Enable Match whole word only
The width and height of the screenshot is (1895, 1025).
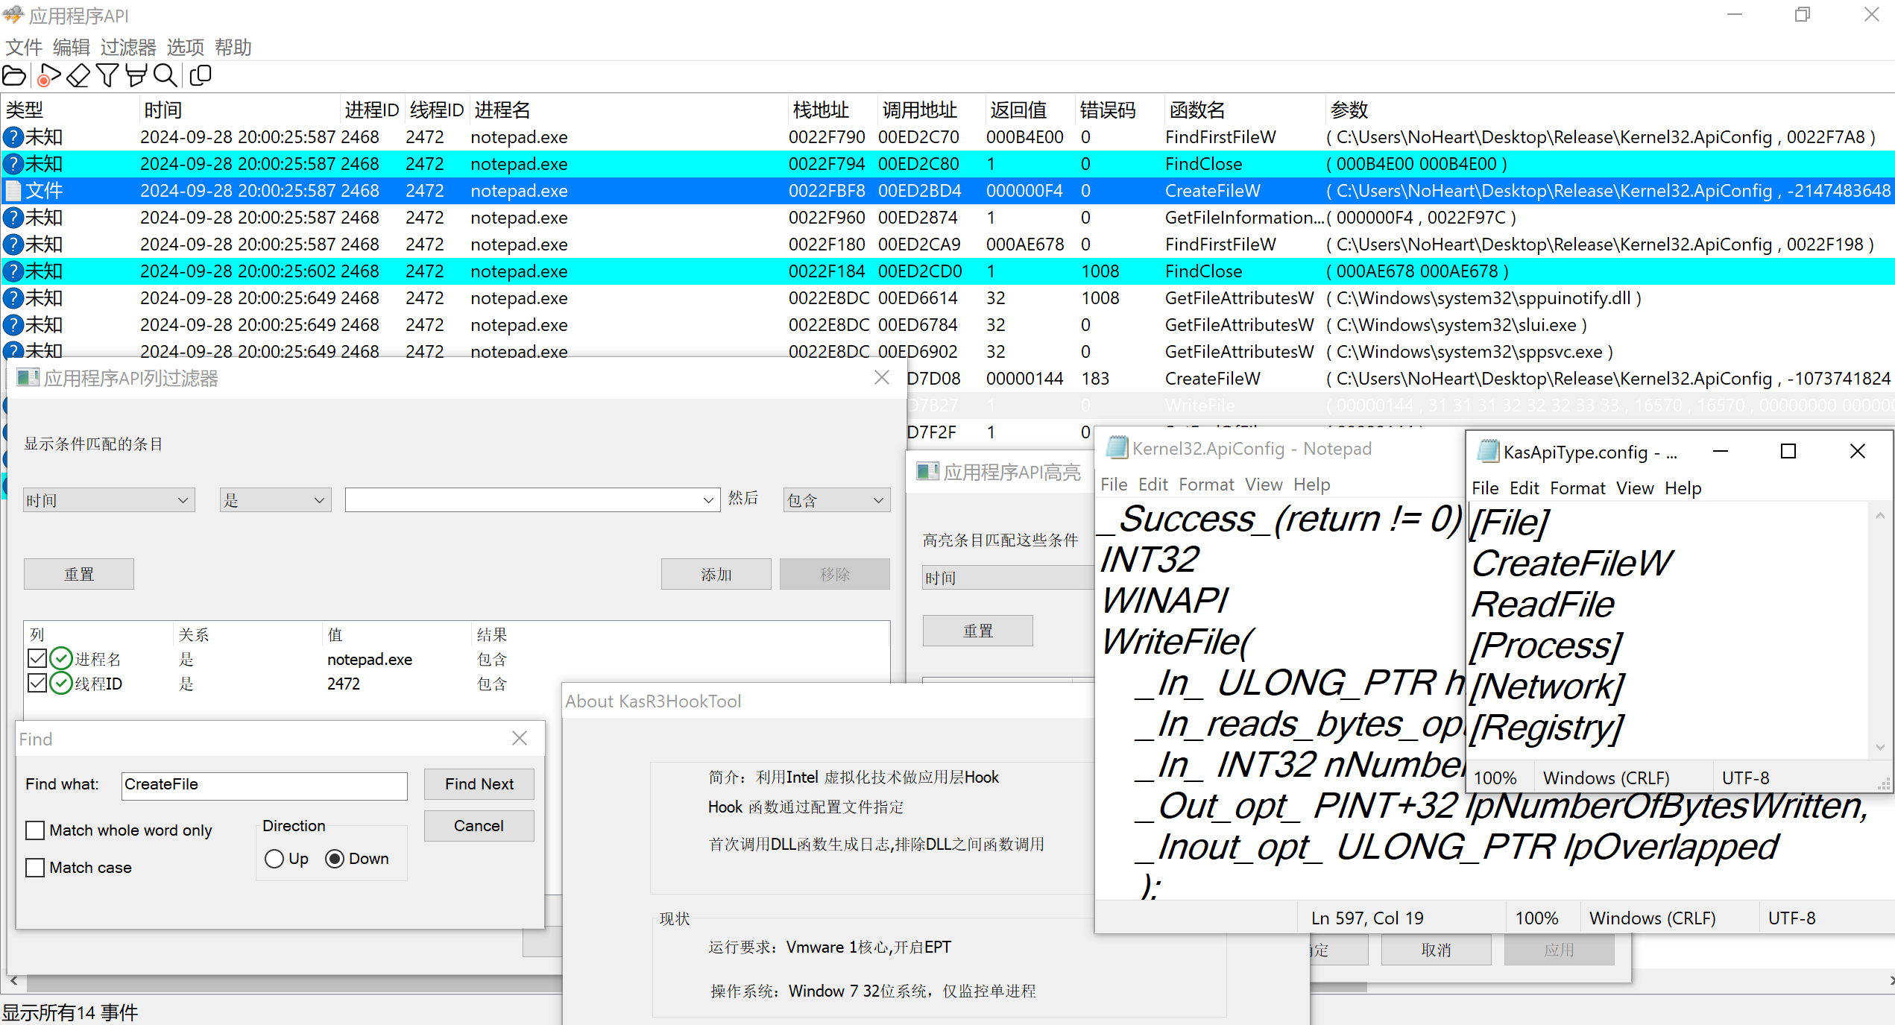[35, 830]
